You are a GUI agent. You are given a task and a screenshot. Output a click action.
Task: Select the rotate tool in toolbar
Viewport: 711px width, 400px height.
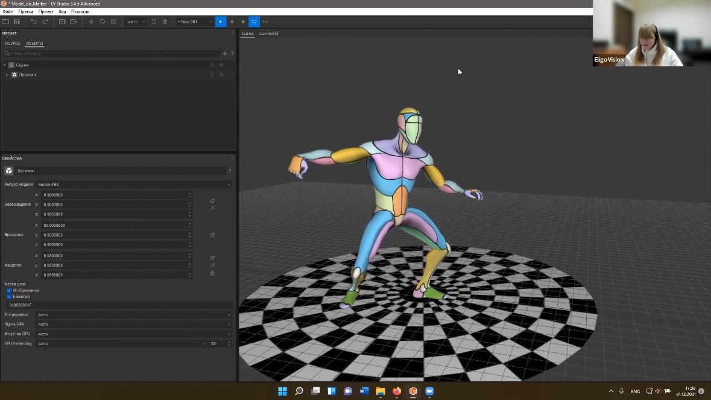click(102, 22)
